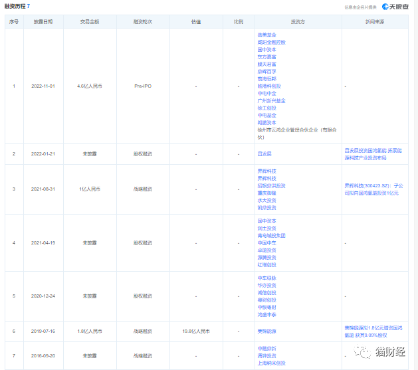Open investor link 中银粤财

point(266,307)
